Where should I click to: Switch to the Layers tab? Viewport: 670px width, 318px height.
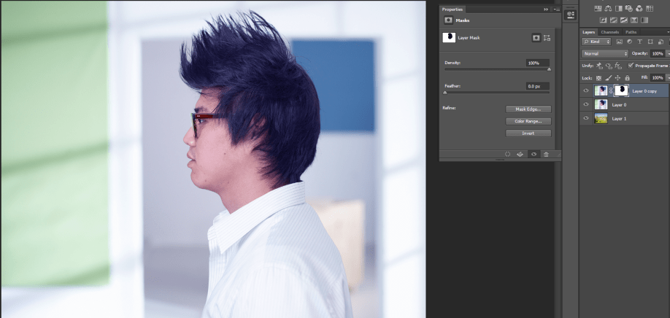coord(588,32)
